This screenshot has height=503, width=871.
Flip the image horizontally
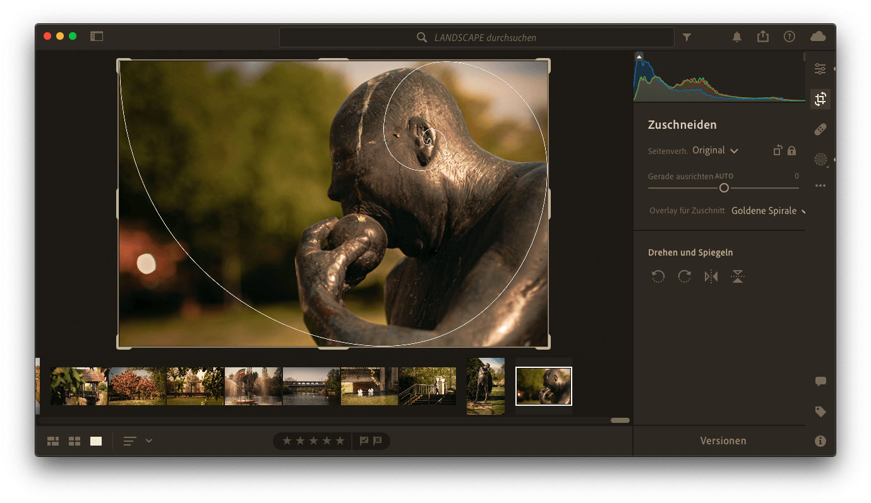pyautogui.click(x=711, y=276)
